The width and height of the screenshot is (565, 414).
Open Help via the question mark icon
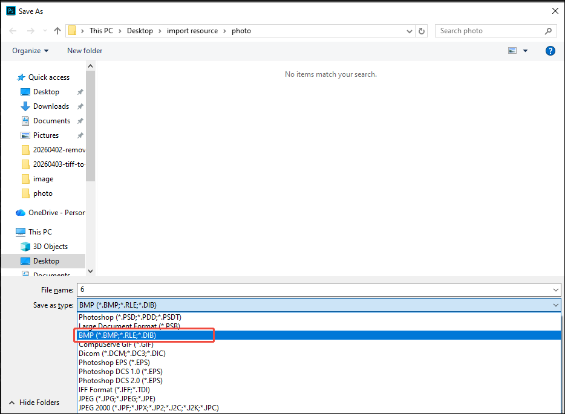coord(550,51)
